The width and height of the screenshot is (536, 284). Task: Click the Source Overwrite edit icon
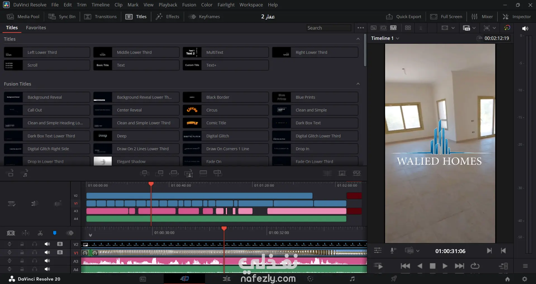coord(218,173)
